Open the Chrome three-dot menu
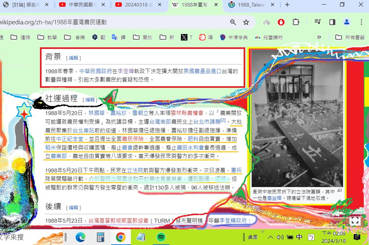 (361, 22)
